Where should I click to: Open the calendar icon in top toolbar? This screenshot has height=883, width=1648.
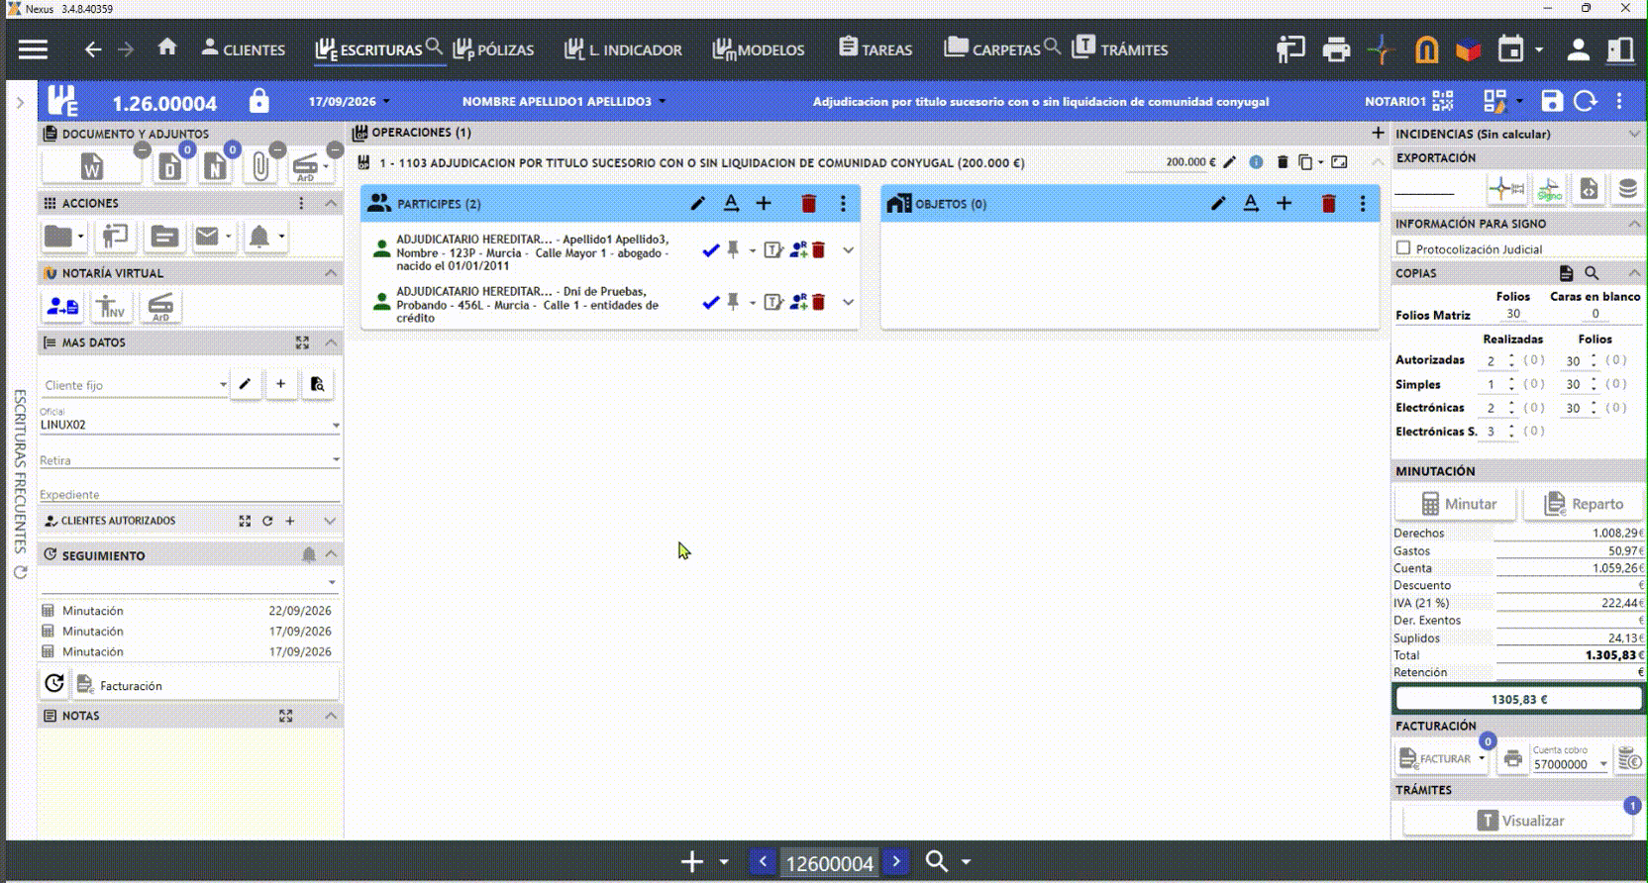1510,49
